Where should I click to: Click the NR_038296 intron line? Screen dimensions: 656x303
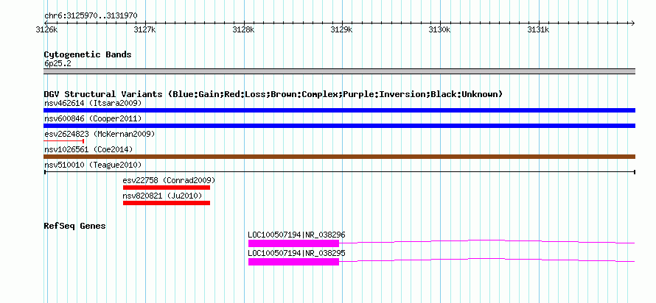(487, 241)
